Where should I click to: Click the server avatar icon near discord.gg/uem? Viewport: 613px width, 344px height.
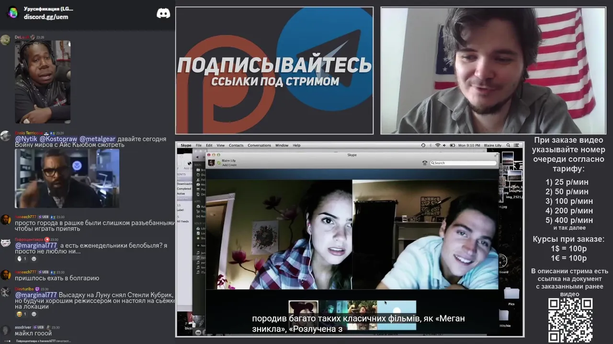[13, 12]
